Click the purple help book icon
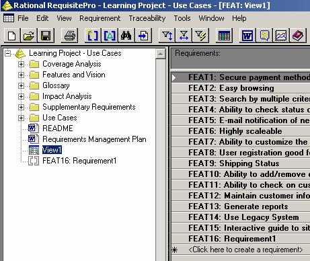This screenshot has width=310, height=261. tap(298, 36)
